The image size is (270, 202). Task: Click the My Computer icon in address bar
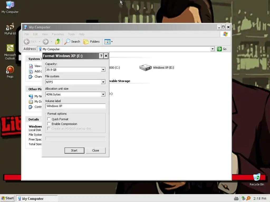40,49
